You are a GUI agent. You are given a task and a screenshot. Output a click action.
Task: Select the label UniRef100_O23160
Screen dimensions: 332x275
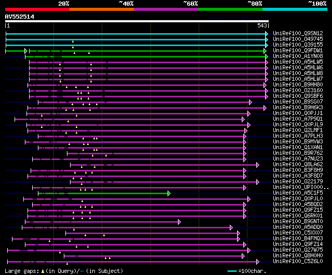tap(298, 90)
